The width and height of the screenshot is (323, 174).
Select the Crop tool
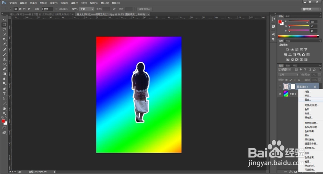[5, 39]
